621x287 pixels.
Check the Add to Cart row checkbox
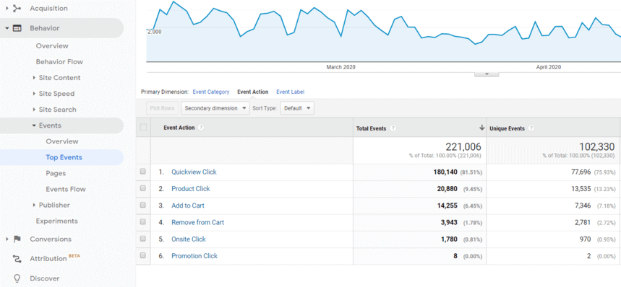pyautogui.click(x=143, y=206)
